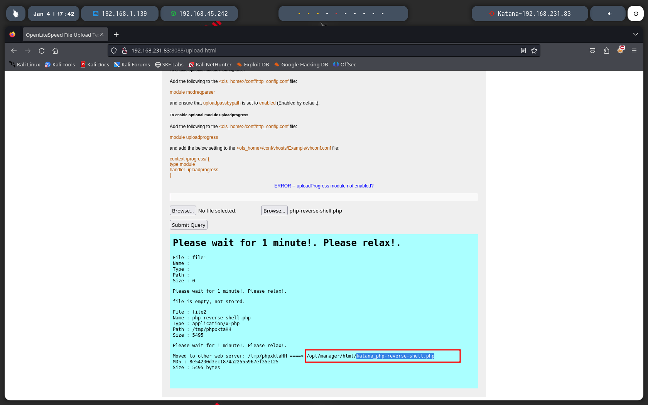Click the upload progress bar
Image resolution: width=648 pixels, height=405 pixels.
324,197
